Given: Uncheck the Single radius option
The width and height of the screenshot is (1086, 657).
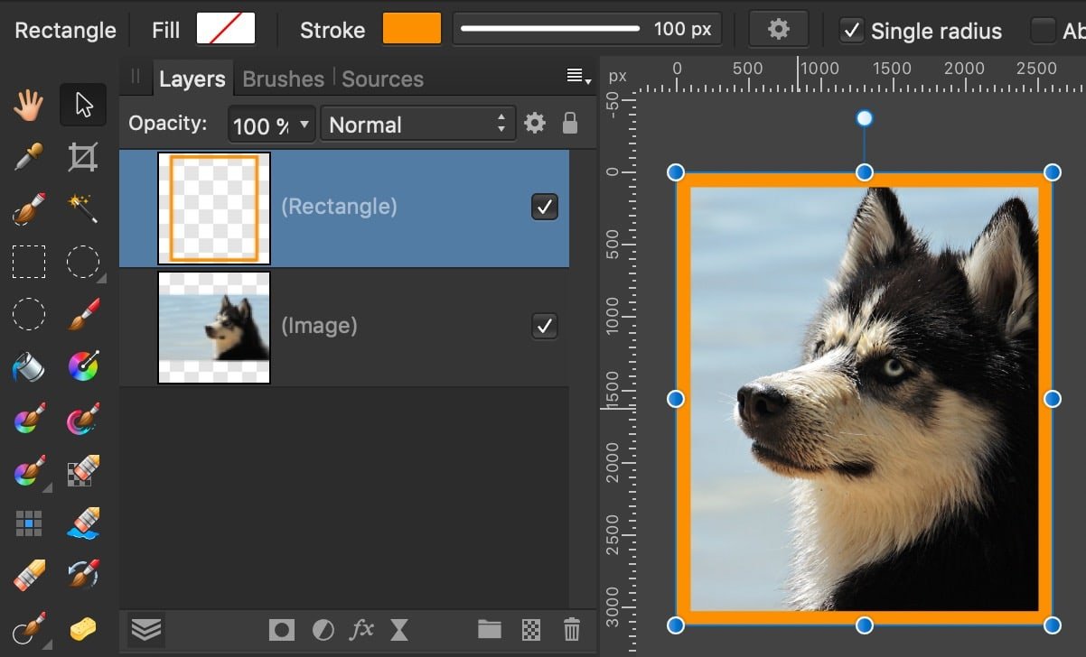Looking at the screenshot, I should [850, 30].
